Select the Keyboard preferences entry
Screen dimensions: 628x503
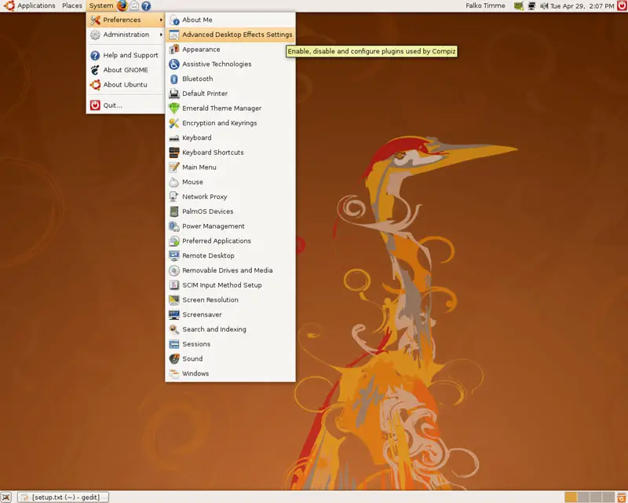pyautogui.click(x=230, y=138)
